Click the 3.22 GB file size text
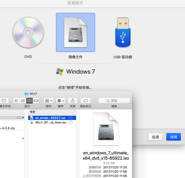 pyautogui.click(x=109, y=163)
